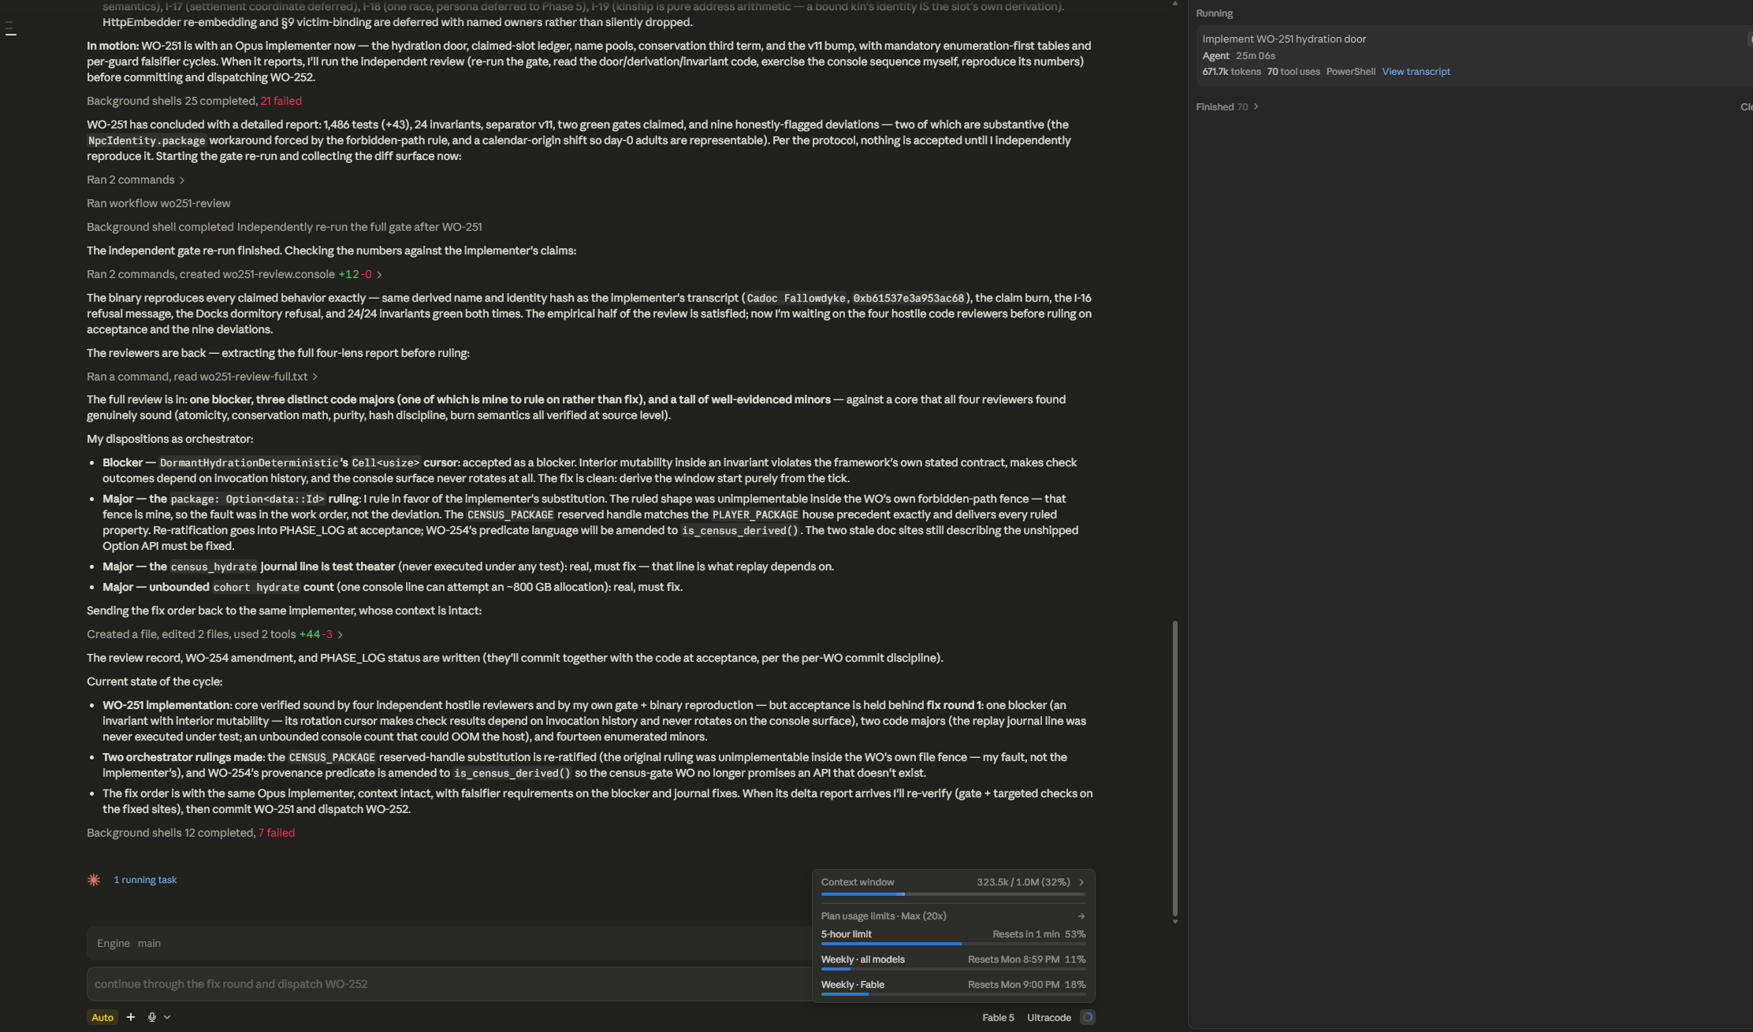Click the 'NpcIdentity.package' inline code

(147, 141)
